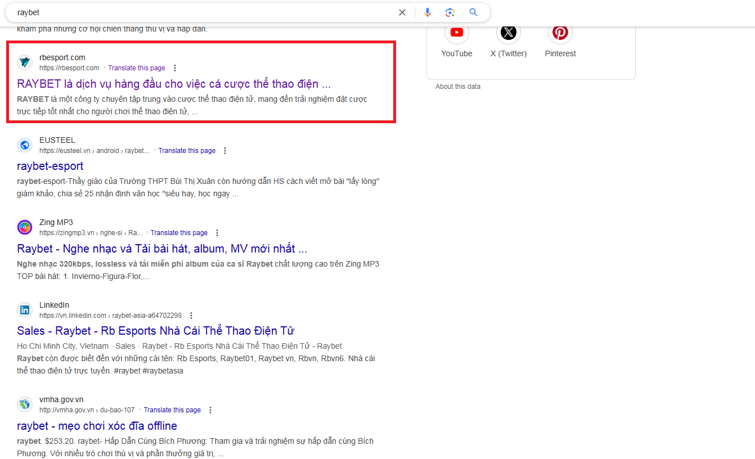The image size is (755, 459).
Task: Click the LinkedIn site name
Action: click(x=55, y=305)
